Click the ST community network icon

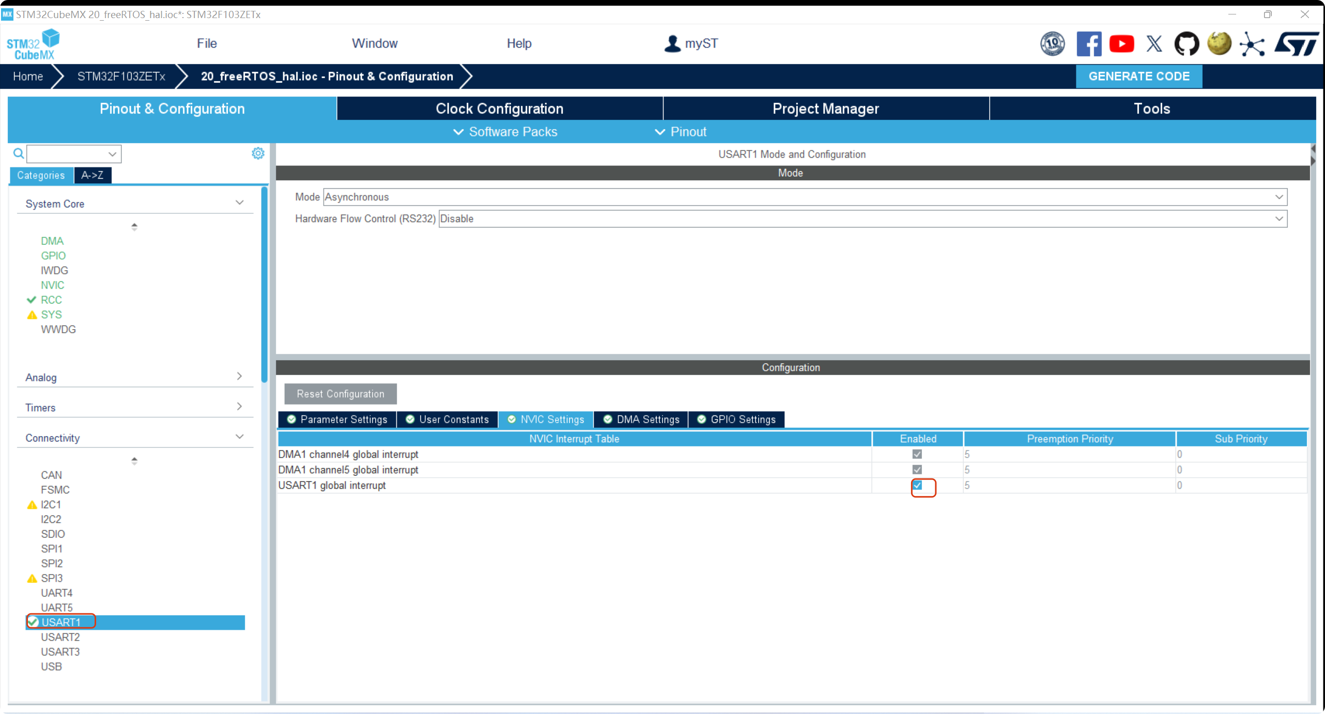(1252, 44)
